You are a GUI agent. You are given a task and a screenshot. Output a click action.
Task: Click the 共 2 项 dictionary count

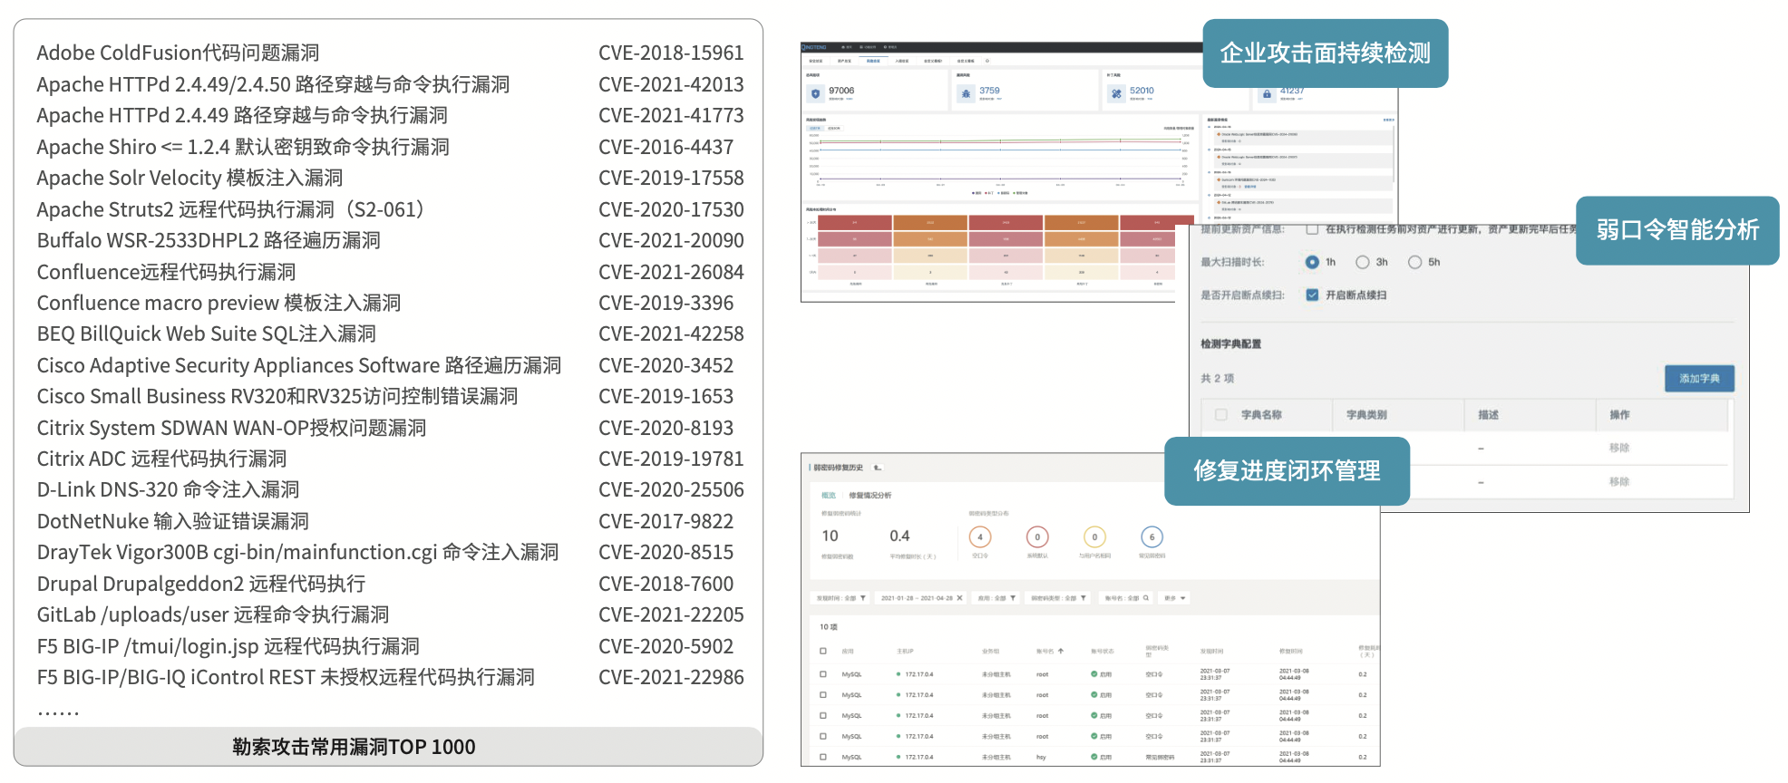1217,378
